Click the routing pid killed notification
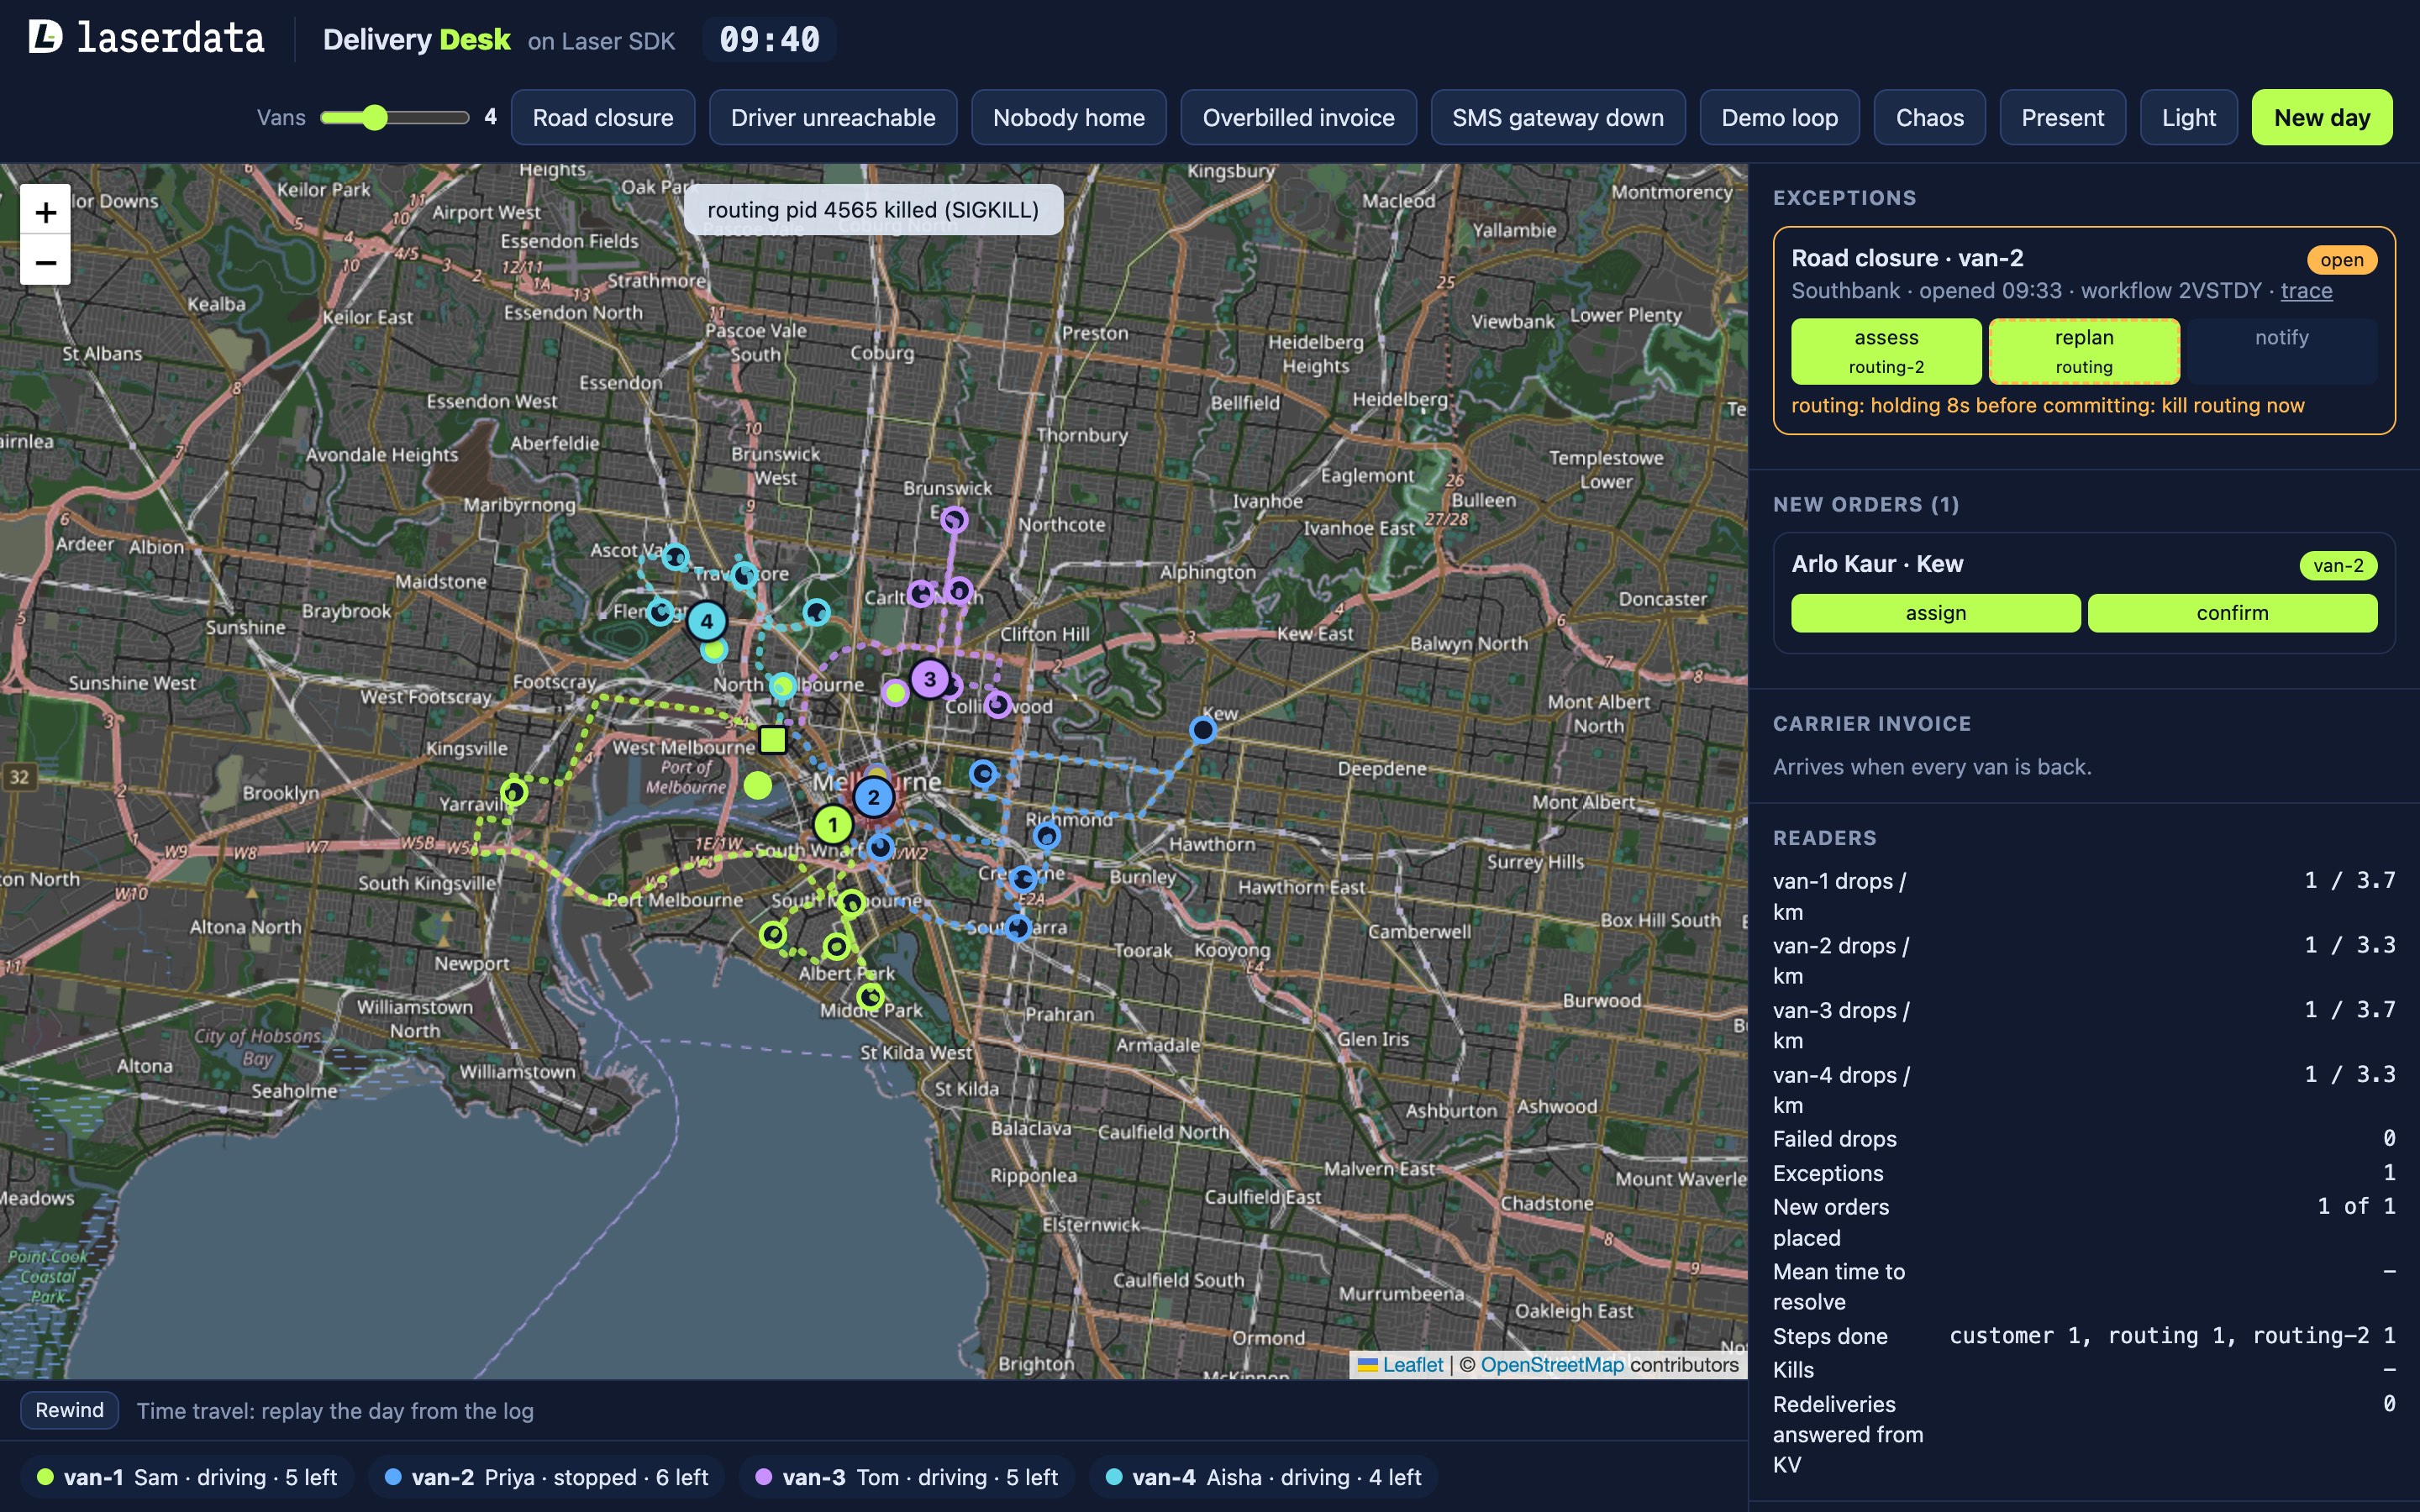The image size is (2420, 1512). pos(873,210)
